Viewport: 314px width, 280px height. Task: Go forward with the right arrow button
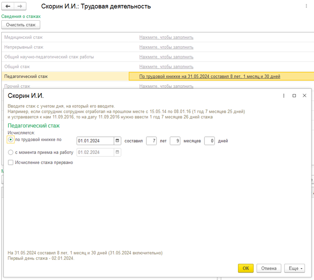[x=20, y=7]
